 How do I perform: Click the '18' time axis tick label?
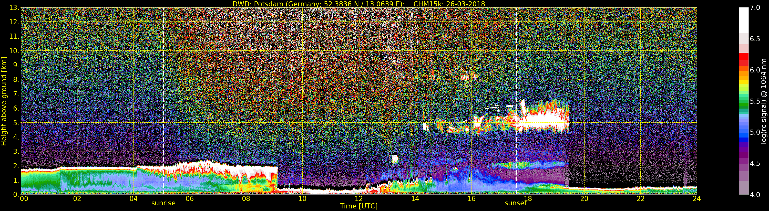528,198
